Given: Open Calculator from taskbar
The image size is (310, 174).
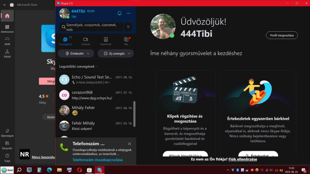Looking at the screenshot, I should pyautogui.click(x=39, y=170).
